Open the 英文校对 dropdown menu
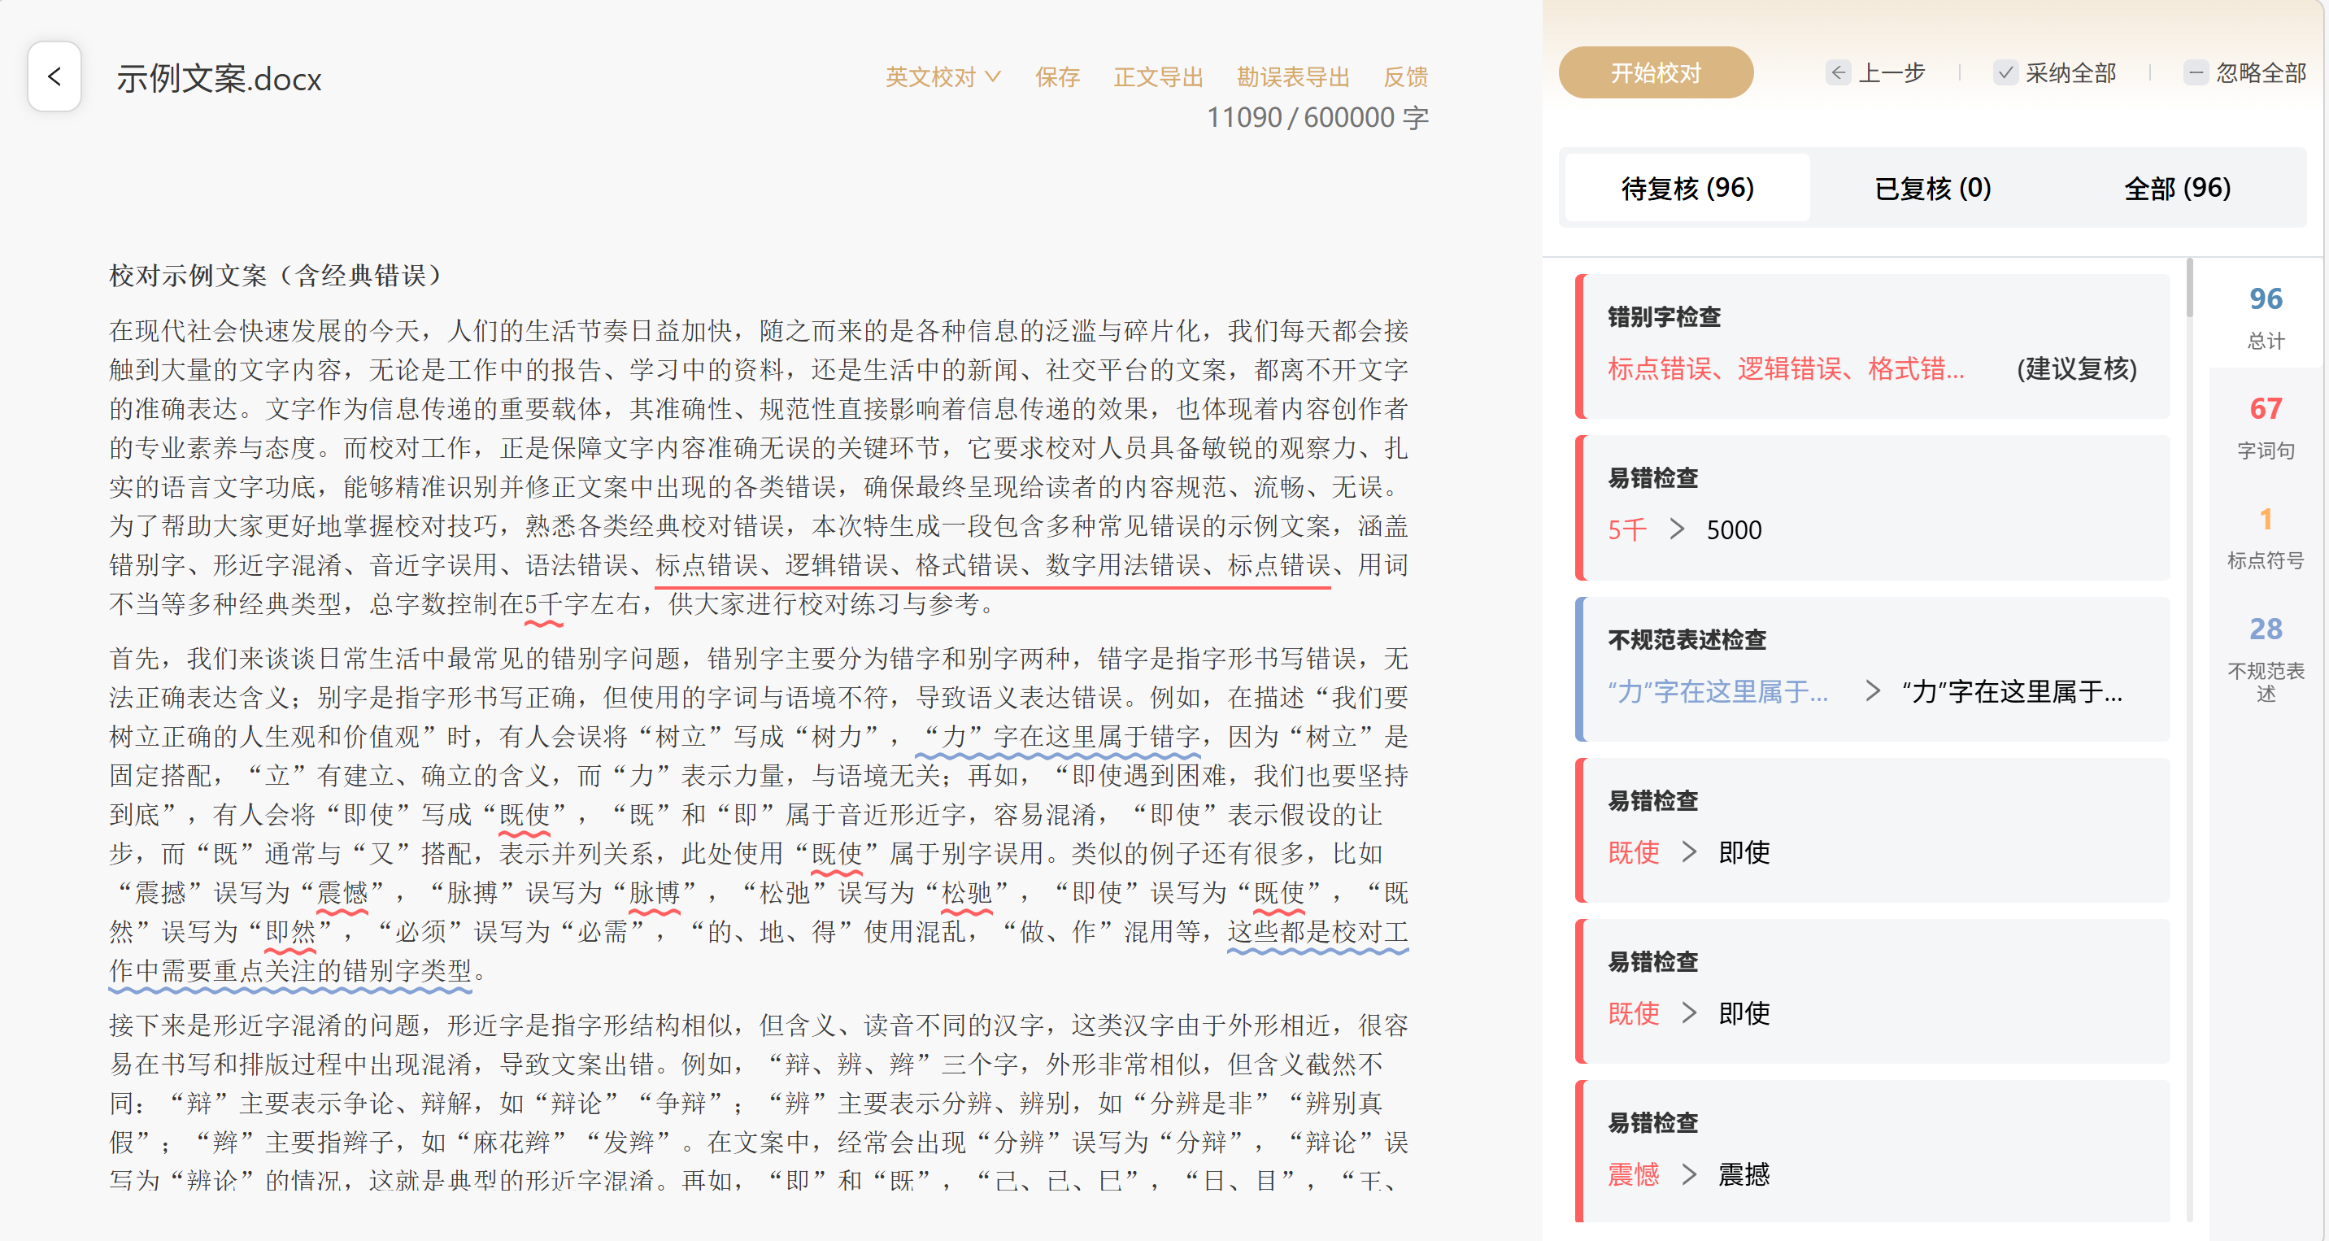Image resolution: width=2329 pixels, height=1241 pixels. [x=942, y=76]
